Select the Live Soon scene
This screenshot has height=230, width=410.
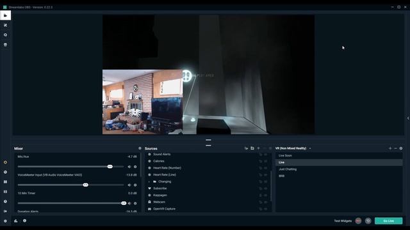[x=339, y=155]
